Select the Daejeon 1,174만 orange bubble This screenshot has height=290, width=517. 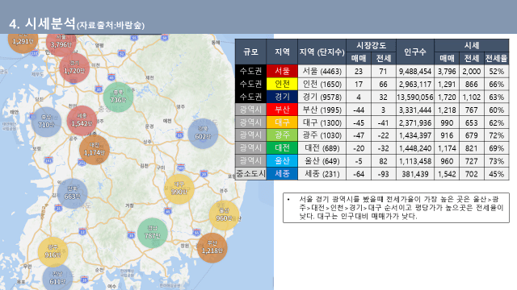(95, 150)
